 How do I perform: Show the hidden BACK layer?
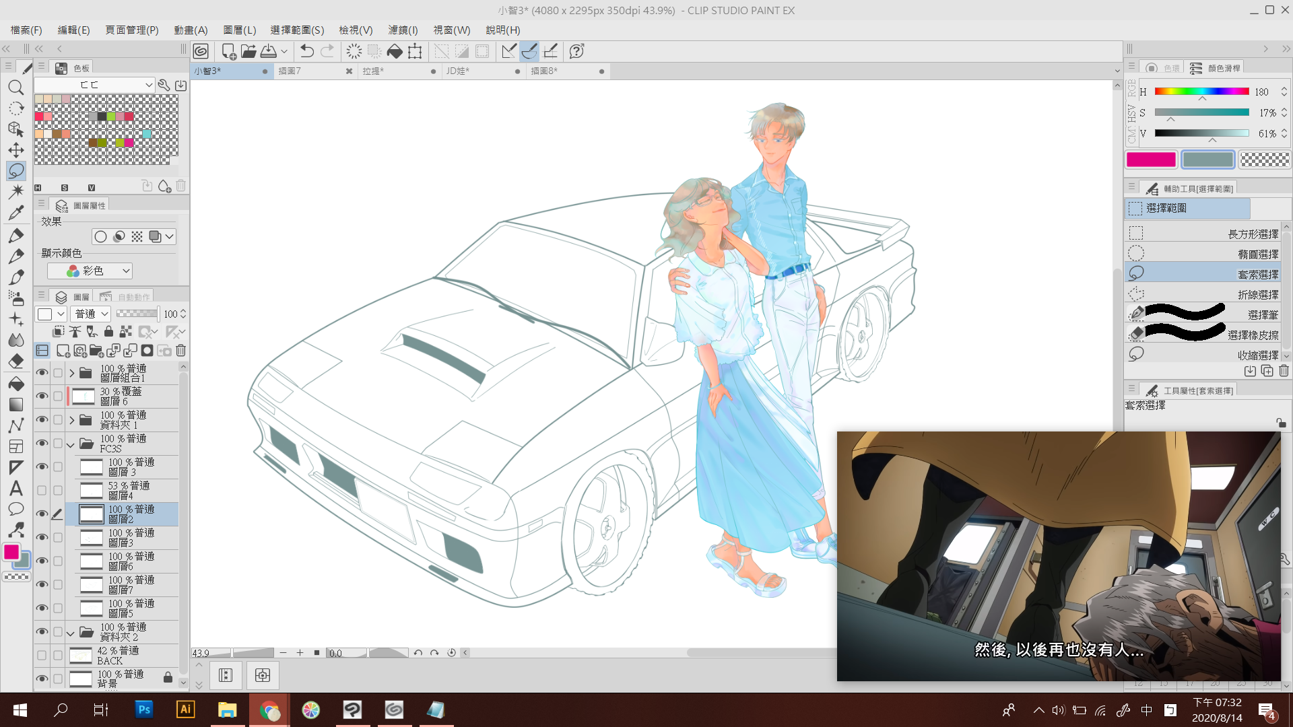42,655
